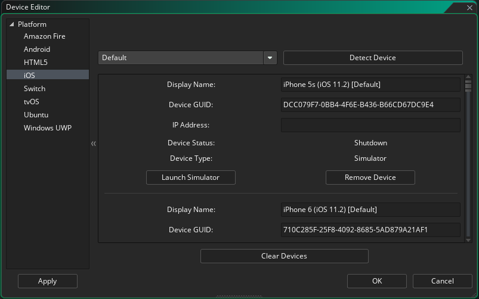
Task: Click scrollbar down arrow in device list
Action: pyautogui.click(x=468, y=240)
